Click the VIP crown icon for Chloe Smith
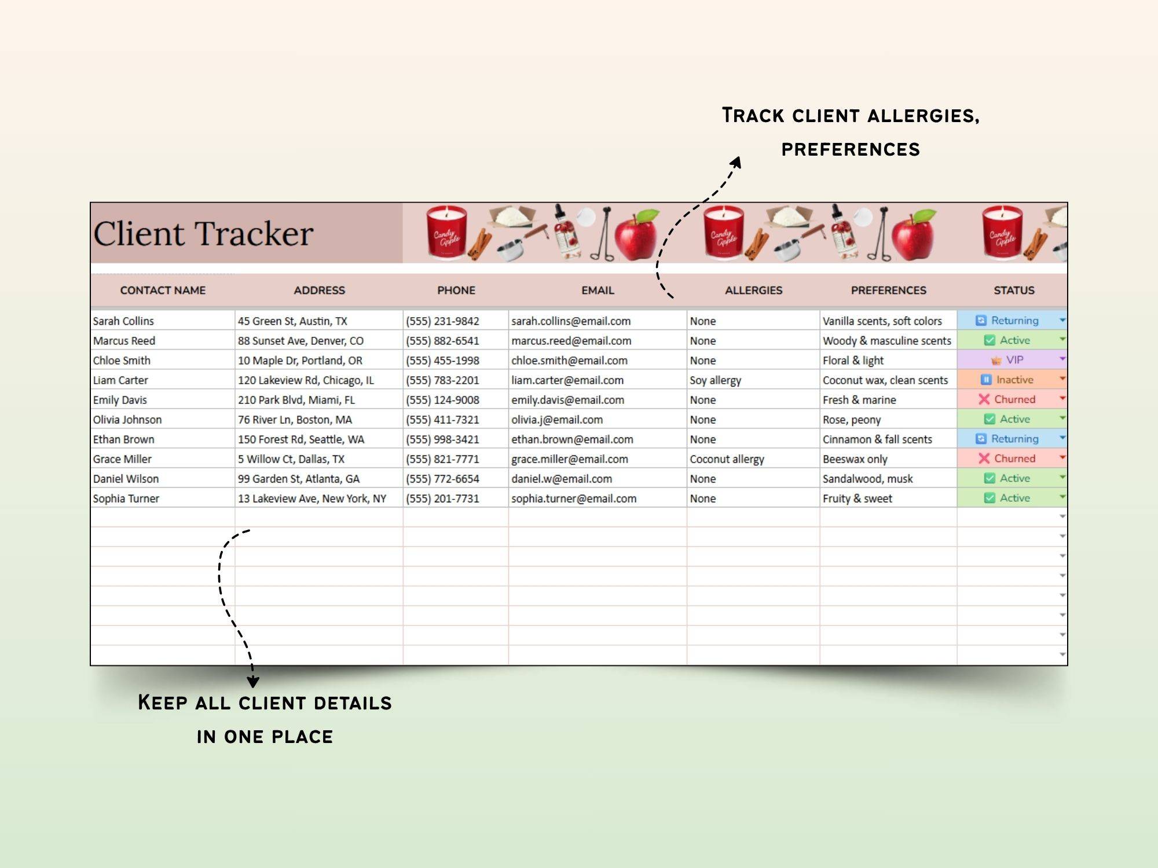The image size is (1158, 868). click(x=996, y=360)
